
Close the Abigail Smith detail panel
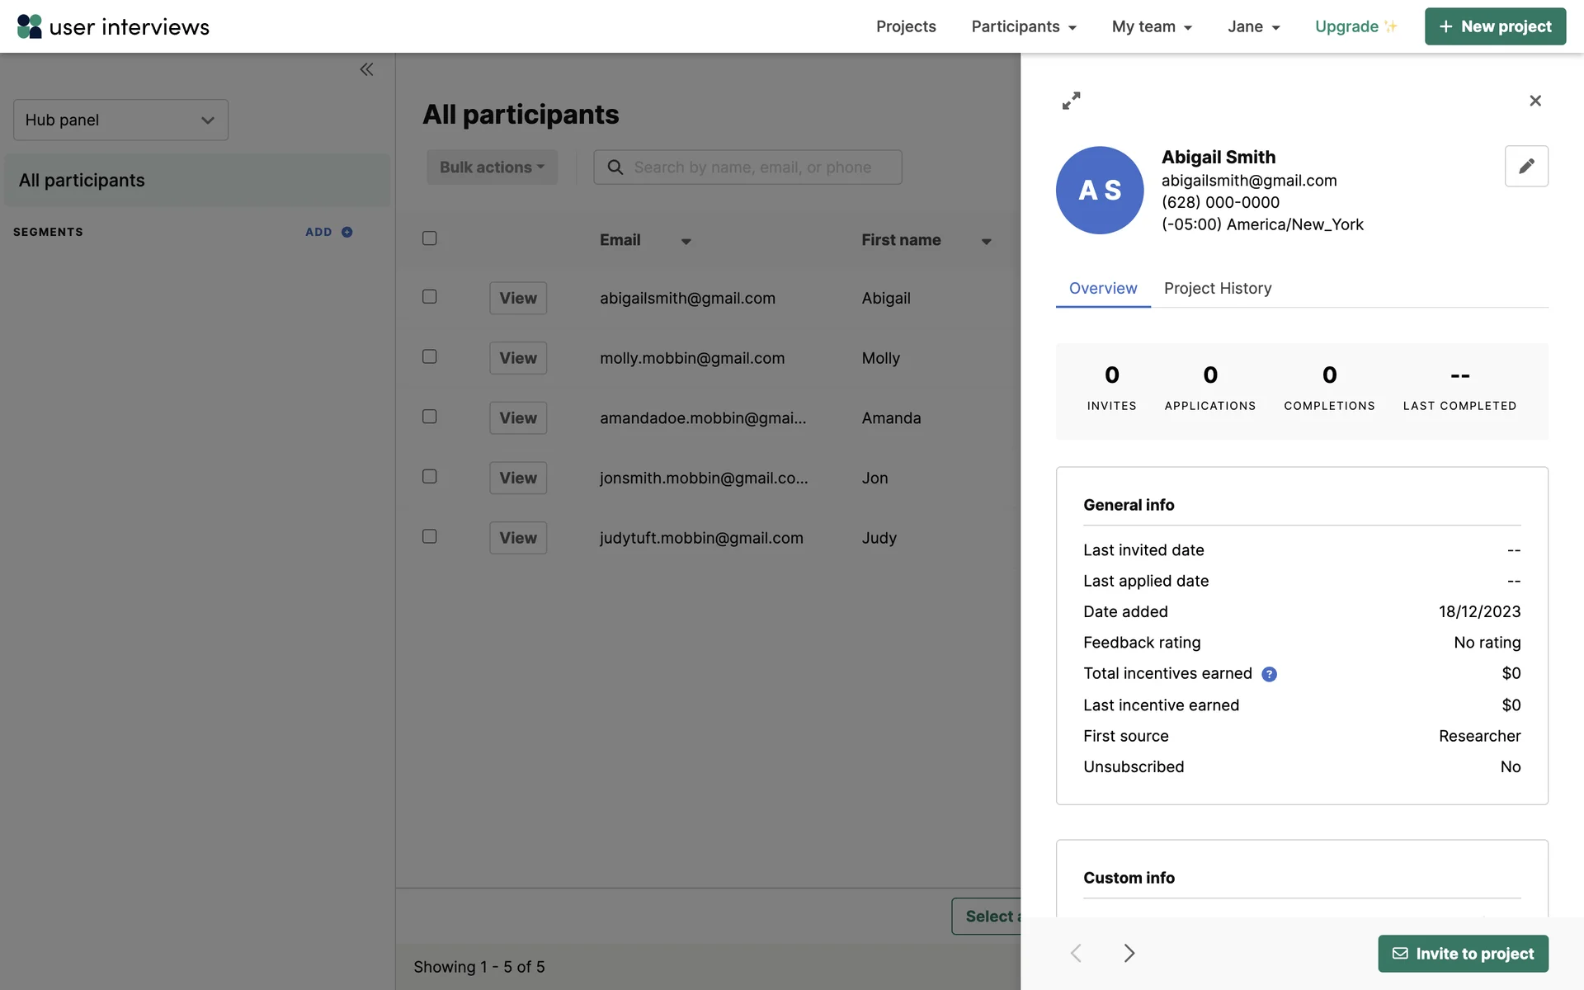coord(1534,101)
